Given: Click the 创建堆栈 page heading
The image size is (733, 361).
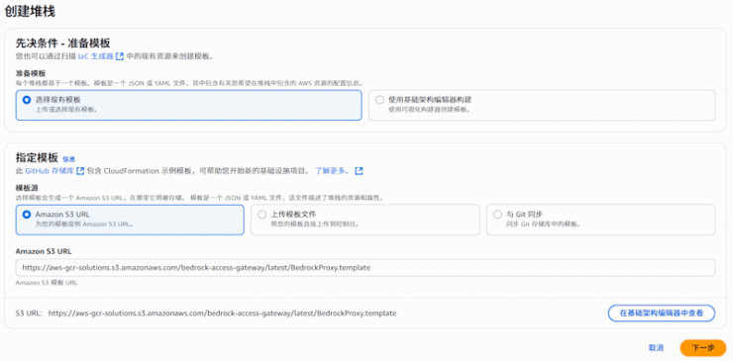Looking at the screenshot, I should pyautogui.click(x=30, y=12).
